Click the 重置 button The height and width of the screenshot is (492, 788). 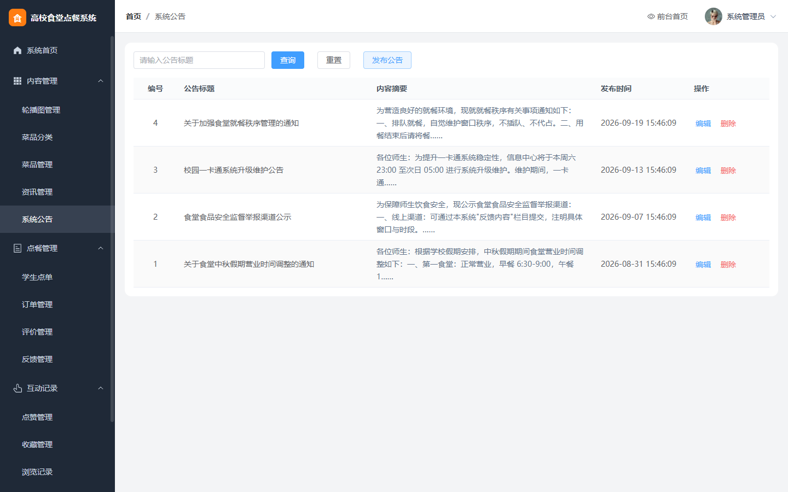(334, 60)
